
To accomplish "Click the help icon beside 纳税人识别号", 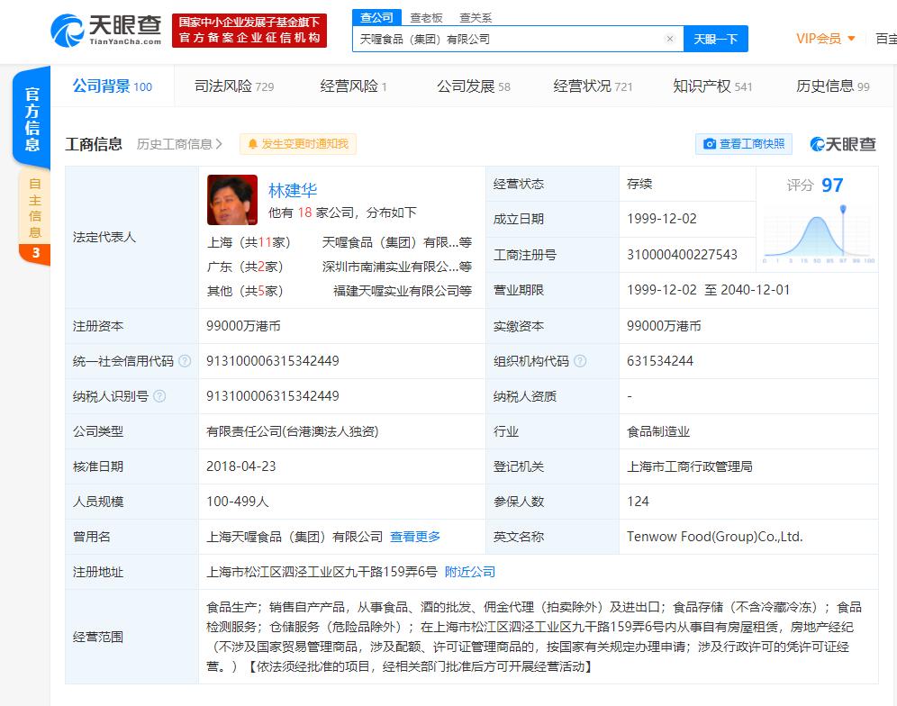I will (x=159, y=396).
